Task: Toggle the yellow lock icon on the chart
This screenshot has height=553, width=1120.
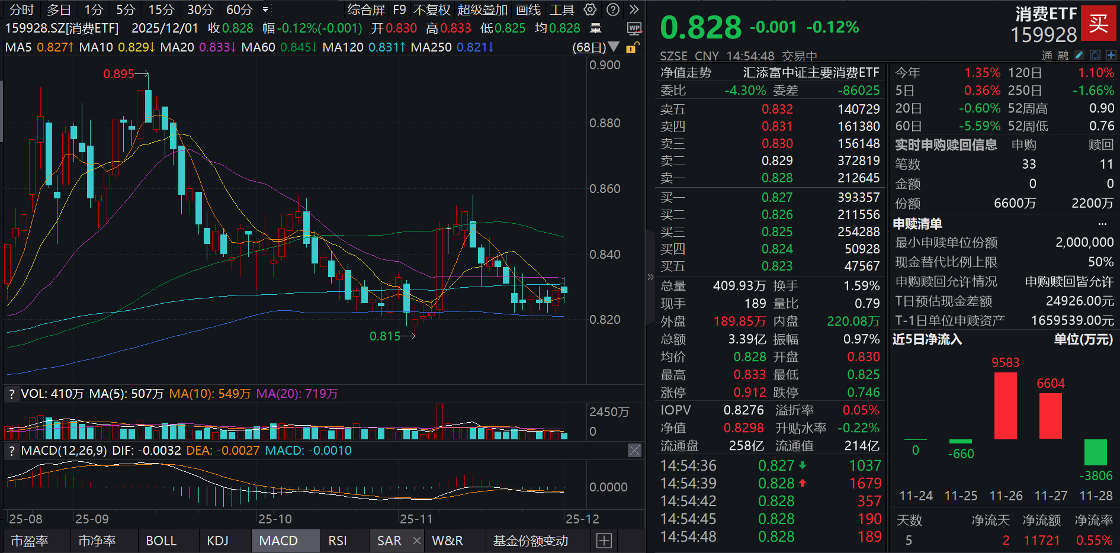Action: [x=631, y=49]
